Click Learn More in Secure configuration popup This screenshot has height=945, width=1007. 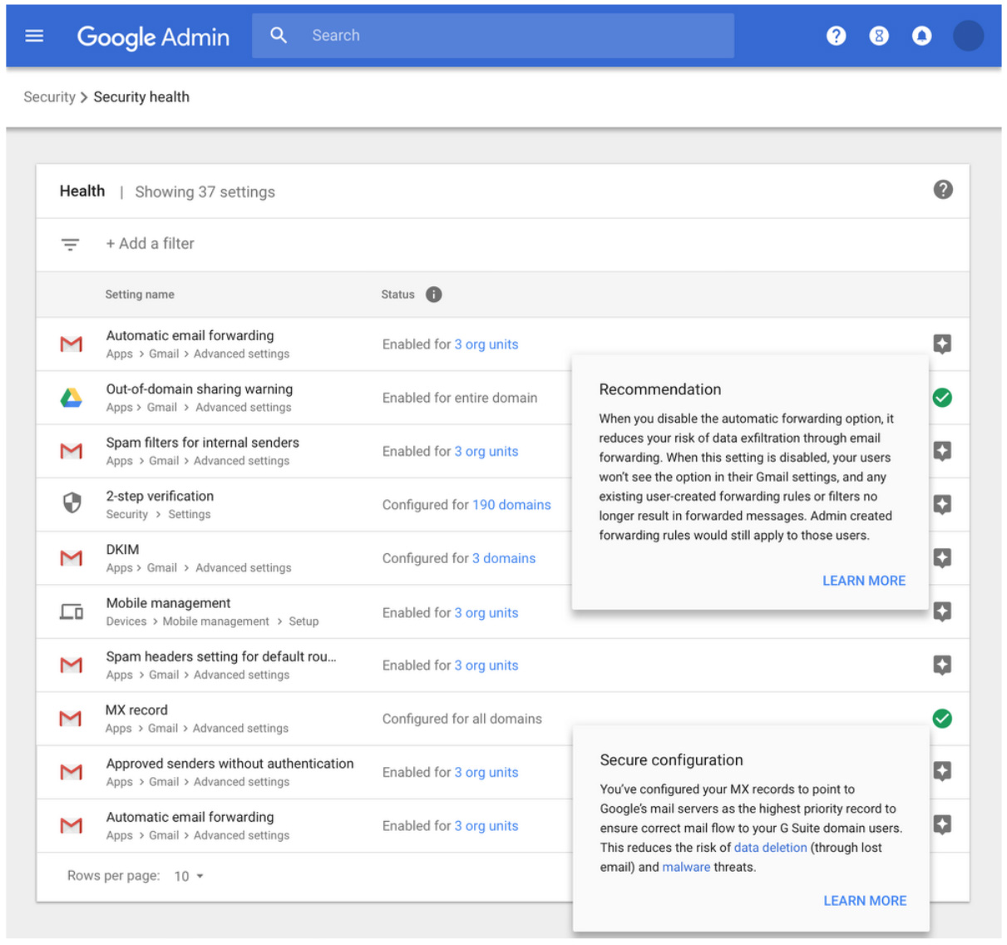click(x=864, y=901)
